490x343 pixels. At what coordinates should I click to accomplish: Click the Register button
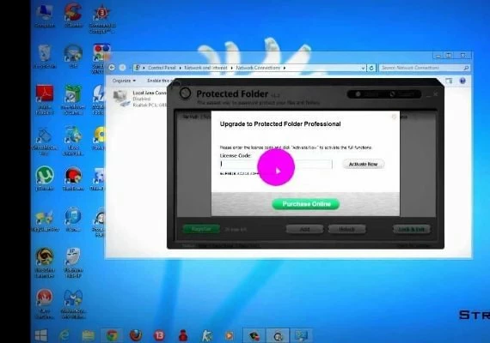click(201, 229)
